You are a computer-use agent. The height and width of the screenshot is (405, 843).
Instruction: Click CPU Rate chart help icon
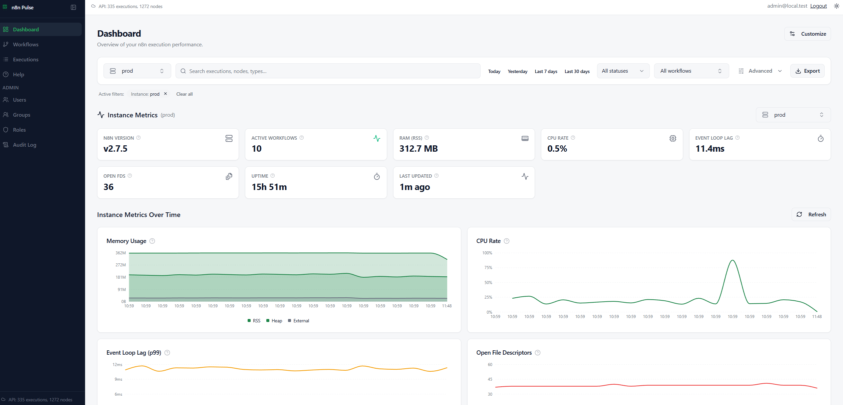click(x=506, y=241)
